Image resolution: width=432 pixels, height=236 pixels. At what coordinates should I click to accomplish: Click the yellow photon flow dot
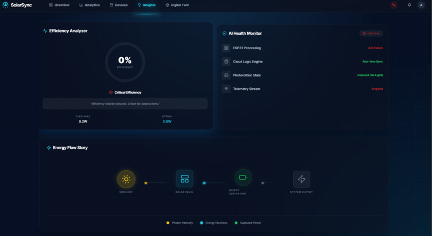click(146, 183)
